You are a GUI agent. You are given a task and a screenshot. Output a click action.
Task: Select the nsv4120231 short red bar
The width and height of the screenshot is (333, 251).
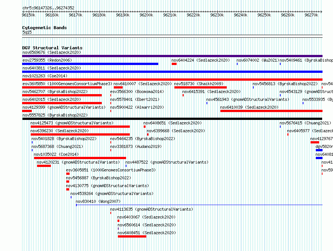tap(44, 166)
